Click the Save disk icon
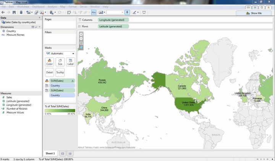This screenshot has height=161, width=275. click(14, 13)
